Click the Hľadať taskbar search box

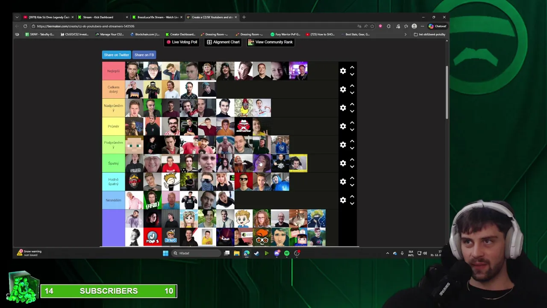(x=196, y=253)
